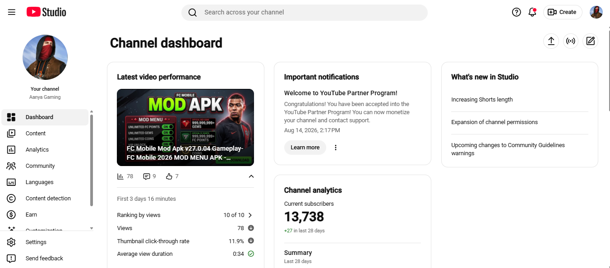Click the Welcome to YouTube Partner Program heading
The height and width of the screenshot is (268, 610).
coord(341,93)
